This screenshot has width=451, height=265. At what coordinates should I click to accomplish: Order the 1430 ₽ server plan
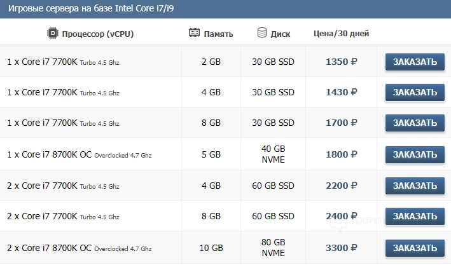(x=415, y=92)
